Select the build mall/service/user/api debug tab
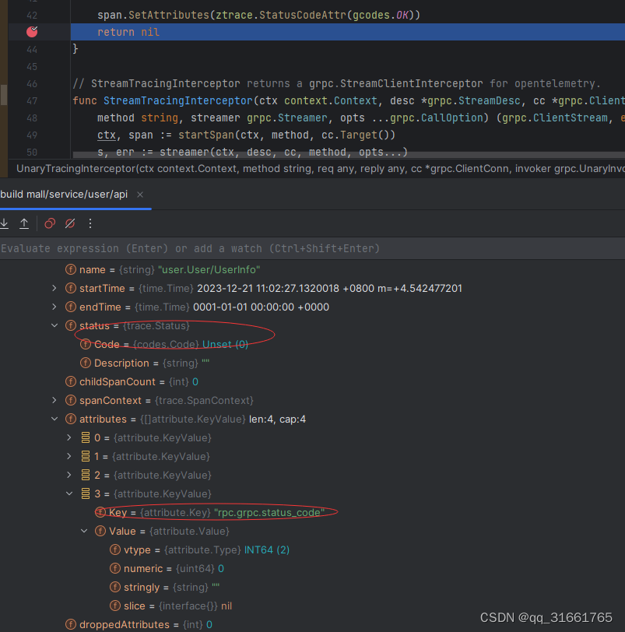The width and height of the screenshot is (625, 632). [x=65, y=195]
